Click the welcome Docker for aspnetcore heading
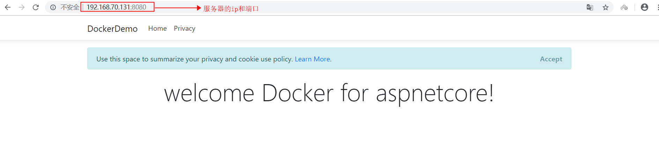This screenshot has width=659, height=163. [x=329, y=93]
